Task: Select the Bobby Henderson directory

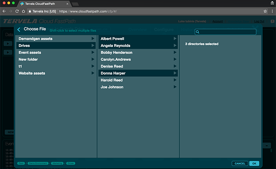Action: (116, 52)
